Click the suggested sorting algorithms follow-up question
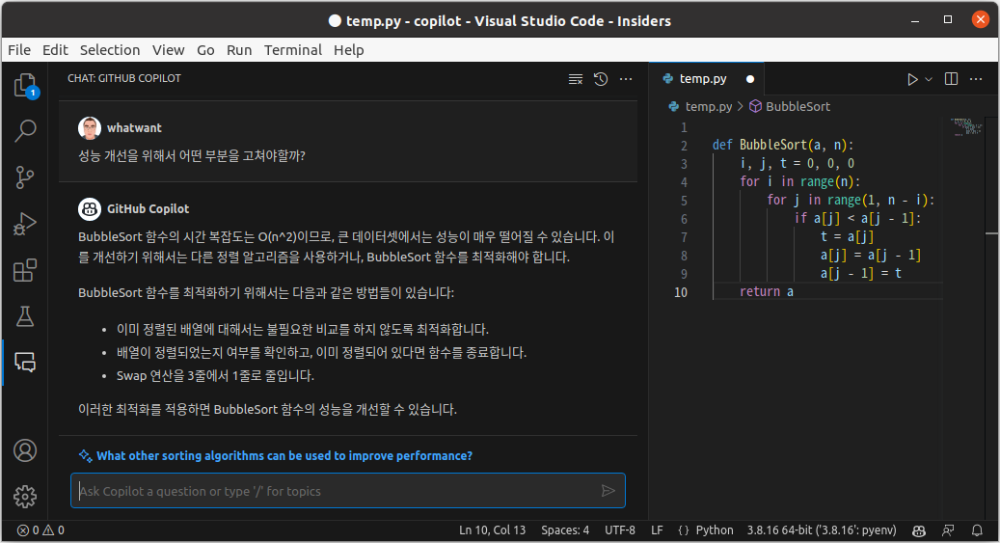Image resolution: width=1000 pixels, height=543 pixels. pyautogui.click(x=284, y=455)
